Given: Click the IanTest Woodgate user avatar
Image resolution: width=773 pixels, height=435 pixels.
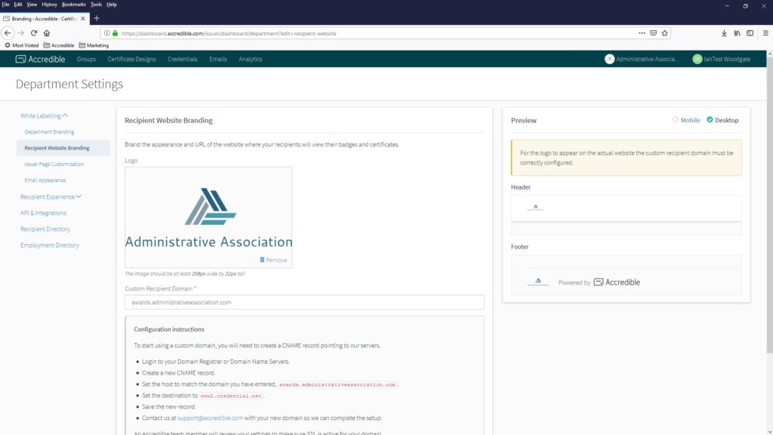Looking at the screenshot, I should tap(697, 59).
